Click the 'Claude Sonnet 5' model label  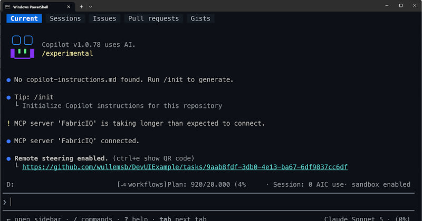click(353, 218)
